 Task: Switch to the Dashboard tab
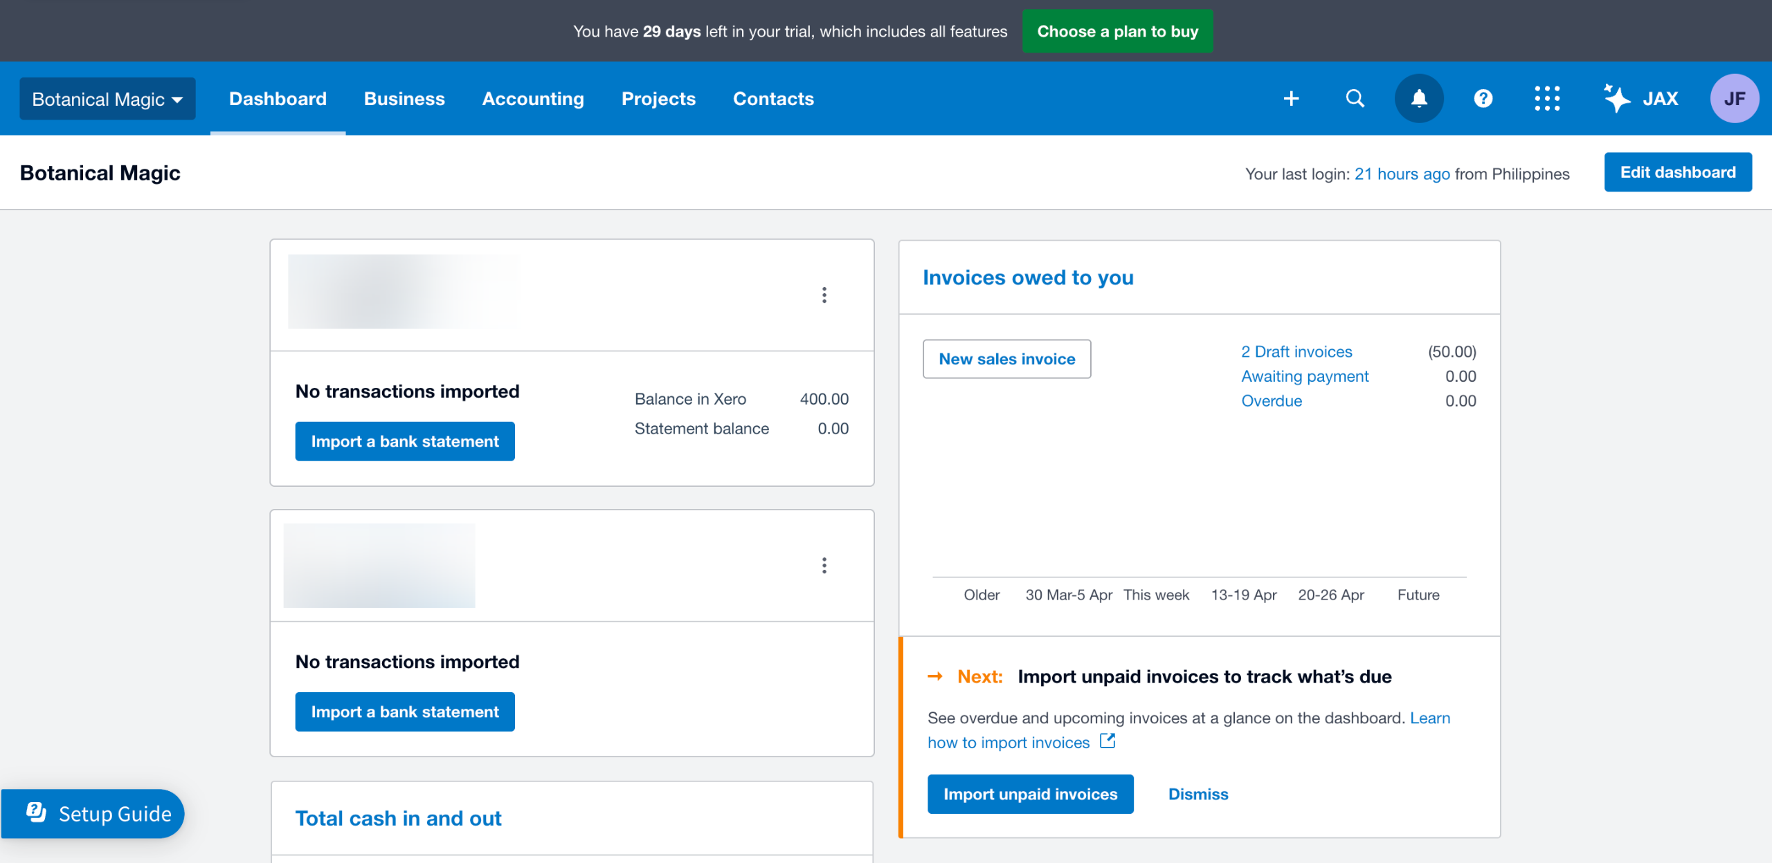click(x=278, y=99)
